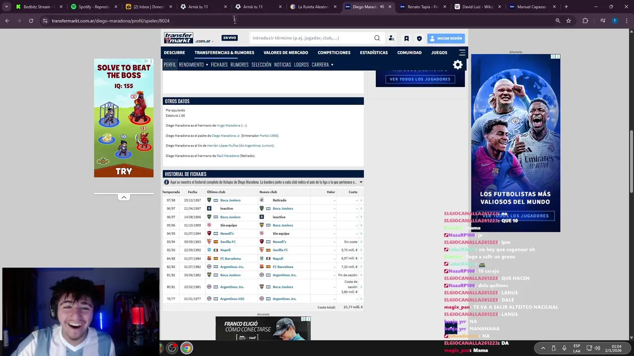Viewport: 634px width, 356px height.
Task: Open the Estadísticas menu
Action: click(x=374, y=52)
